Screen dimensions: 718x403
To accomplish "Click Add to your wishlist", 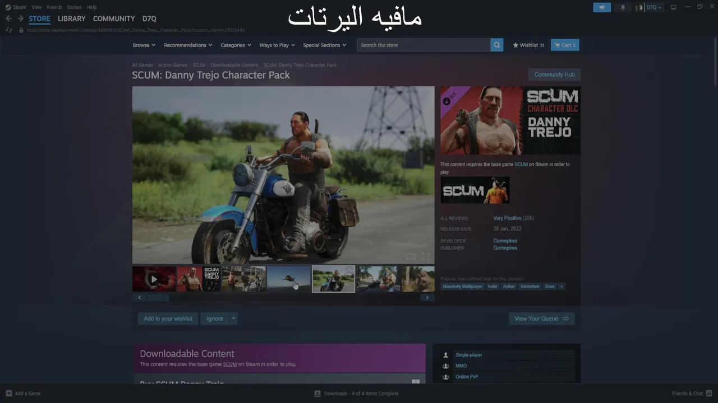I will coord(168,318).
